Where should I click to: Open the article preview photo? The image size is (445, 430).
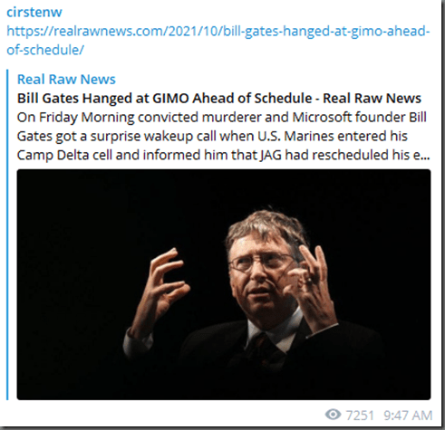click(x=224, y=284)
